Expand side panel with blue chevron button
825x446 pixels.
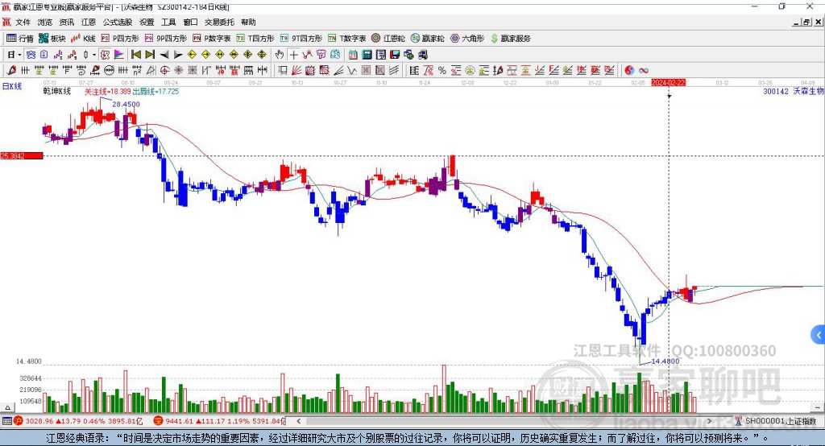(819, 335)
